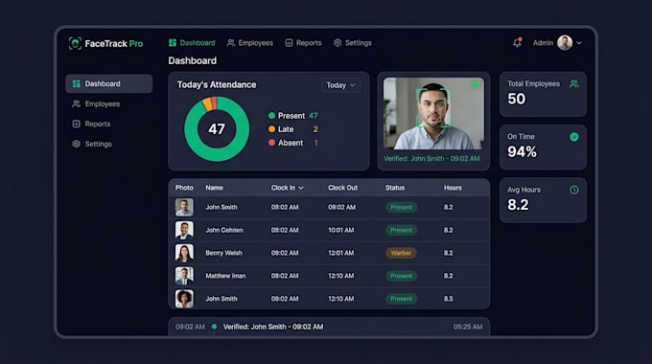Click the Clock Out column header
The image size is (652, 364).
click(342, 188)
